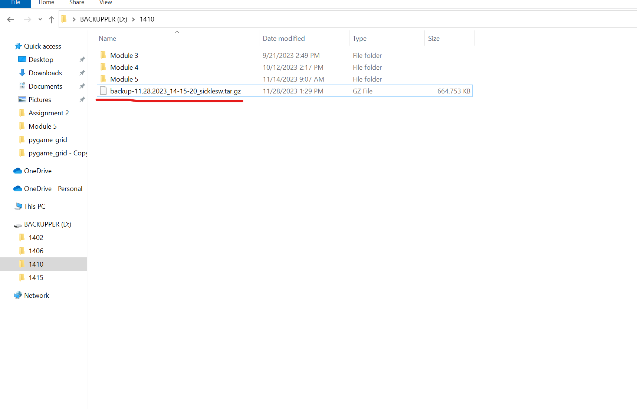Open the Module 4 folder

124,67
